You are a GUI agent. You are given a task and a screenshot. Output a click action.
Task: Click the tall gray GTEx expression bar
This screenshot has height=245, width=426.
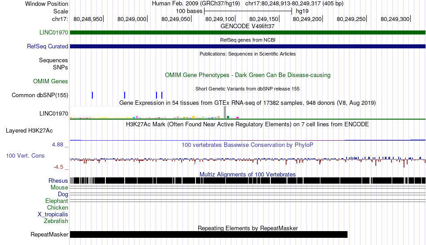(225, 112)
